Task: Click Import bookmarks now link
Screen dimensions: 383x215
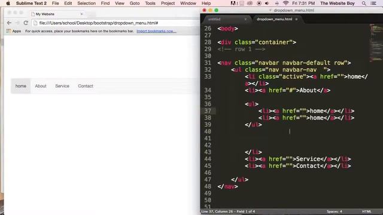Action: [156, 31]
